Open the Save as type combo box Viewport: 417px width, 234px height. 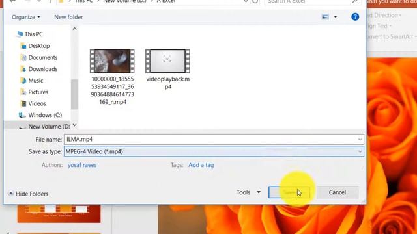pos(214,151)
